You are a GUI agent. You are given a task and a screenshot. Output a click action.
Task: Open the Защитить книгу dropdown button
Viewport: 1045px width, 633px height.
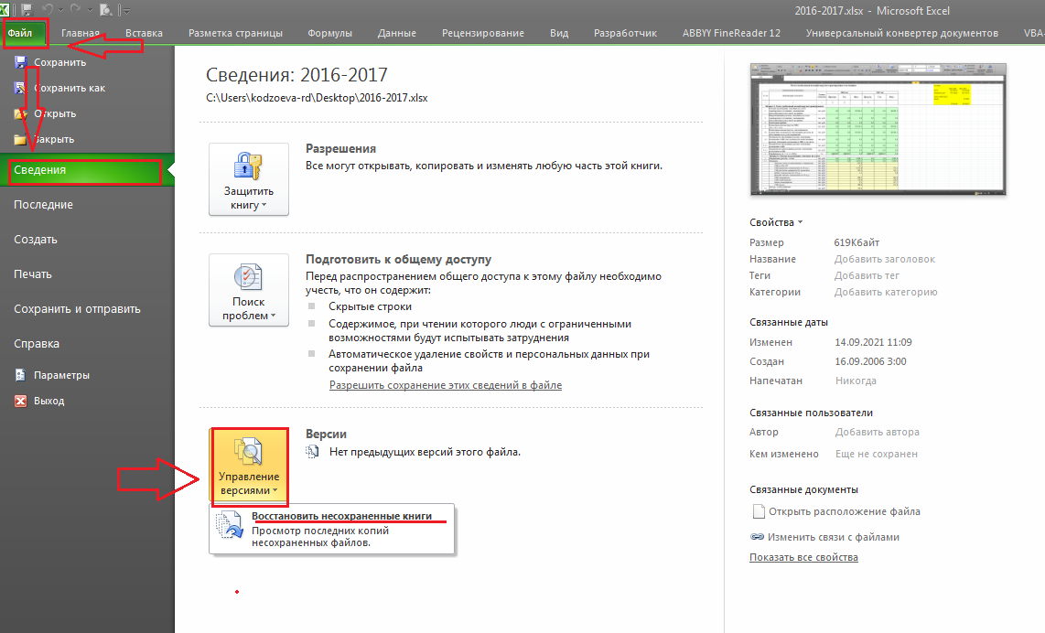[249, 179]
